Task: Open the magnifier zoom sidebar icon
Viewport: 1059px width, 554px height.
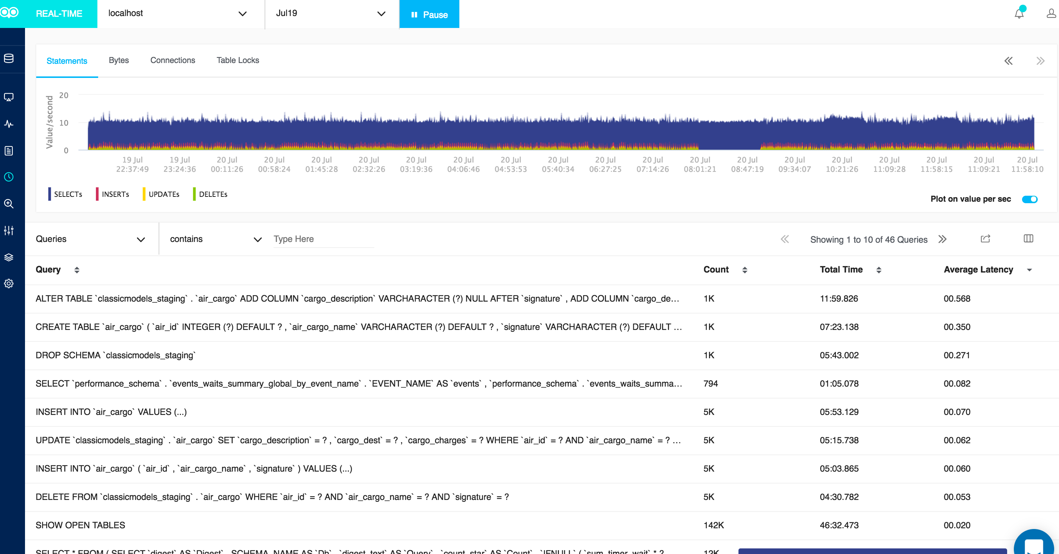Action: point(9,204)
